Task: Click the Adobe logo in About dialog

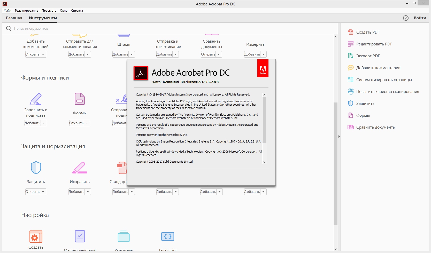Action: [263, 68]
